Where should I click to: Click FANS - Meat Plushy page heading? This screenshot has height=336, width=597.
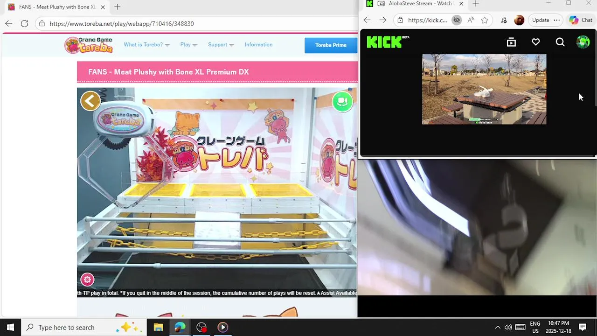(x=168, y=72)
